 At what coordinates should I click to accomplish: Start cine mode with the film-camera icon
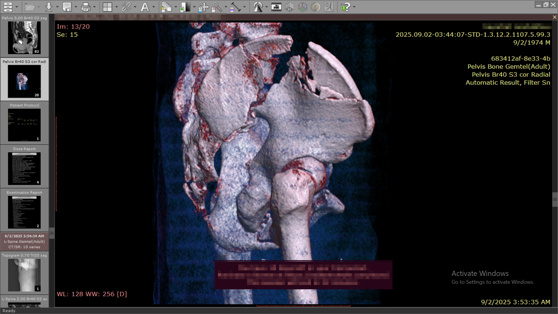pos(276,7)
